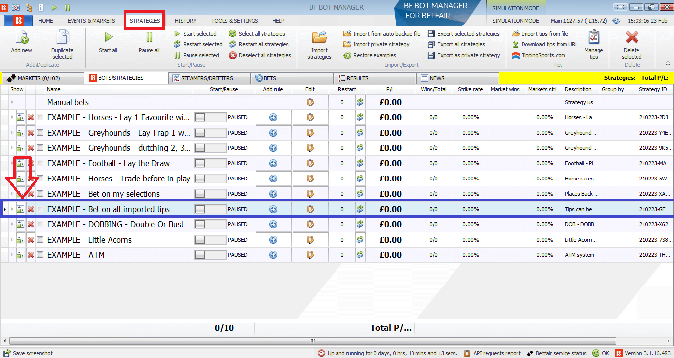
Task: Expand ATM strategy row
Action: (12, 255)
